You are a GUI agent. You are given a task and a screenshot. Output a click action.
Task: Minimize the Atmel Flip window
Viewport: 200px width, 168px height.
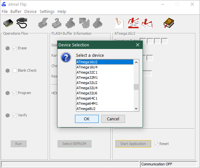point(163,4)
